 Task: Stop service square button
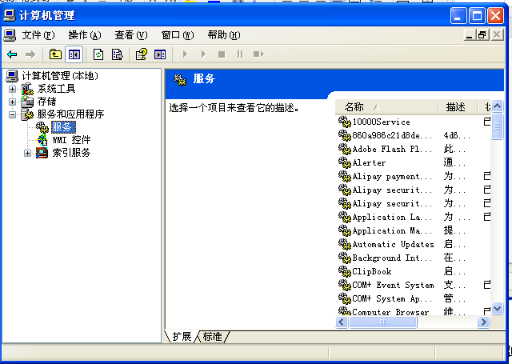(x=222, y=54)
